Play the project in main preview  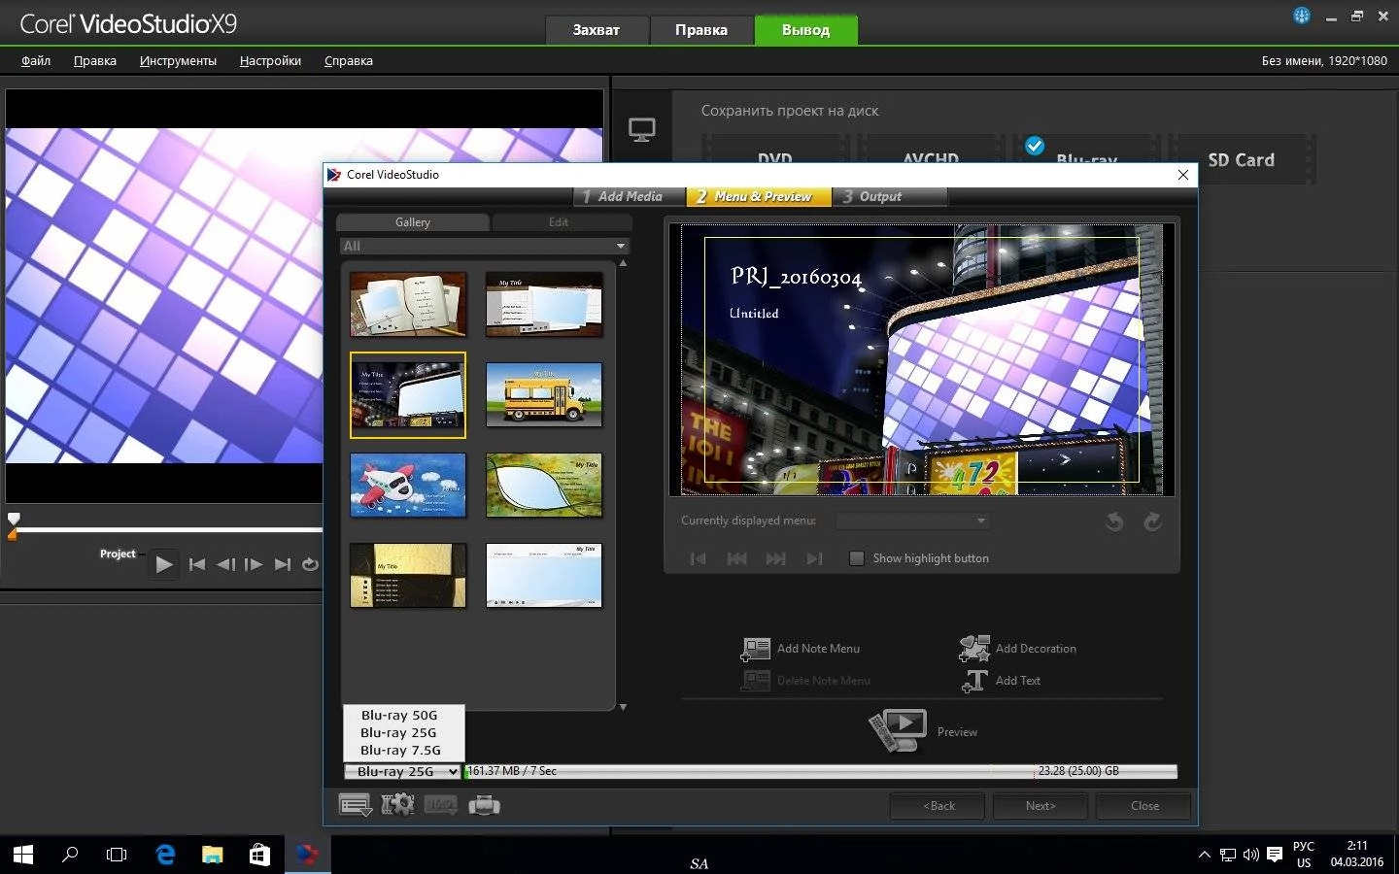click(163, 564)
